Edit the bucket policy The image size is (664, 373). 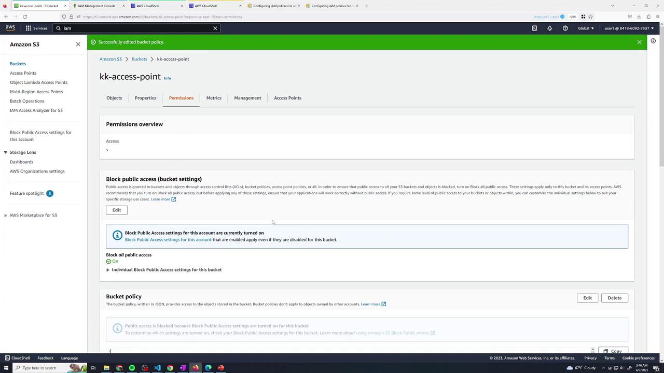point(587,298)
